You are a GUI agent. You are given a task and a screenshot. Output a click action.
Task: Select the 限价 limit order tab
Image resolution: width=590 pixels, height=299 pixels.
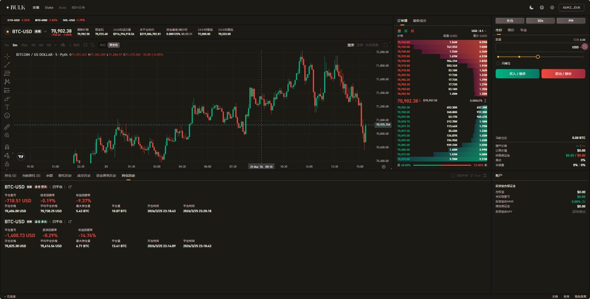[511, 30]
